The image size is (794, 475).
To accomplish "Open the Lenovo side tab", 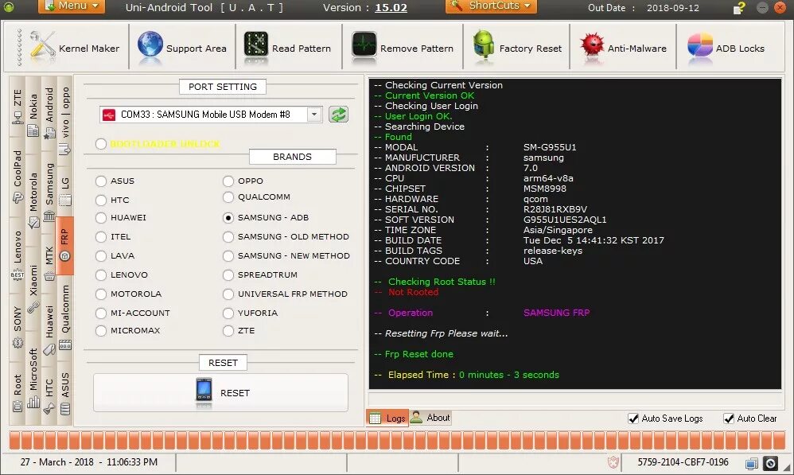I will [18, 255].
